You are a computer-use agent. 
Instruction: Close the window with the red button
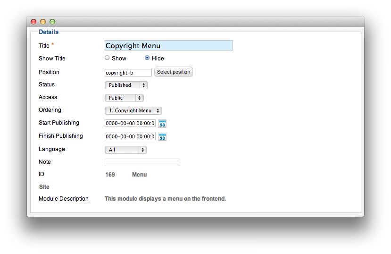tap(33, 22)
